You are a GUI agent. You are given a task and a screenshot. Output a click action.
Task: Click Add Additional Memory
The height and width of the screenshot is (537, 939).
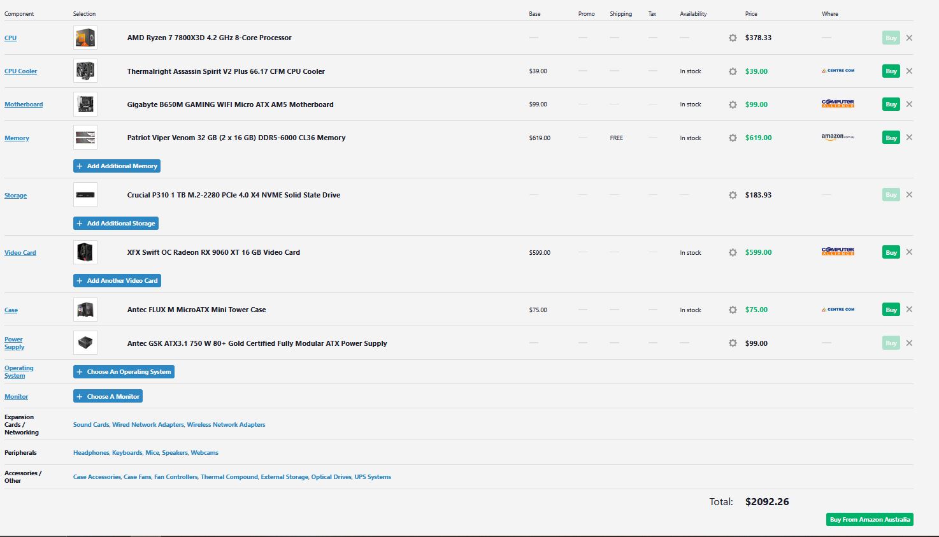pos(117,166)
